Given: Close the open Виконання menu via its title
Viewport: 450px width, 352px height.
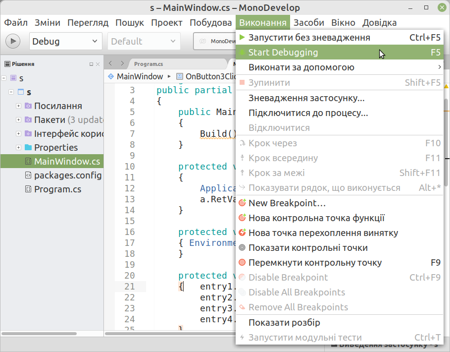Looking at the screenshot, I should click(x=263, y=22).
